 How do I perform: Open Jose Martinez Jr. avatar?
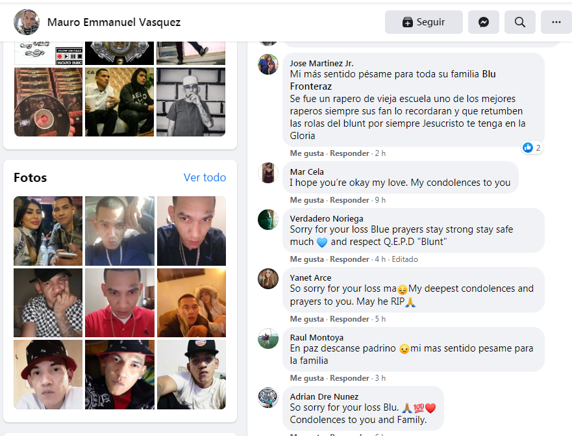268,64
